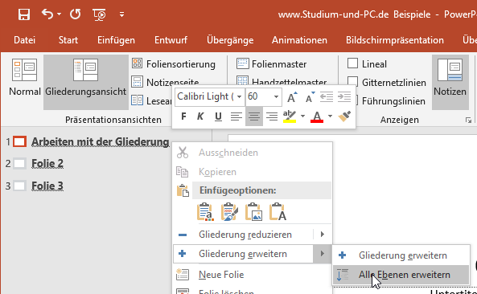Open Customize Quick Access Toolbar dropdown
This screenshot has height=294, width=477.
(121, 14)
